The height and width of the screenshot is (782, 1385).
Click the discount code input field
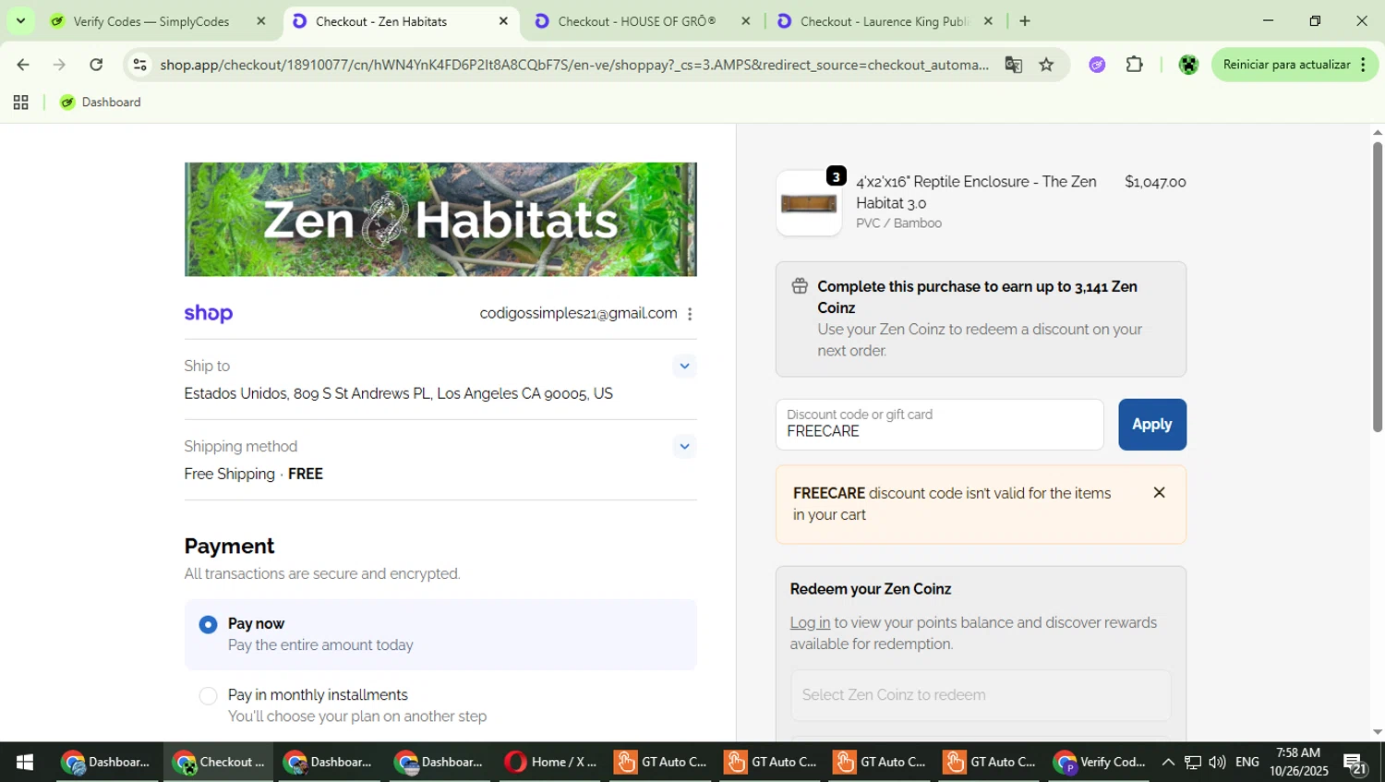(x=940, y=425)
